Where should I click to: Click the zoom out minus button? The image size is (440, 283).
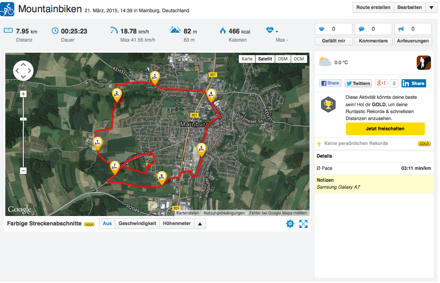23,171
